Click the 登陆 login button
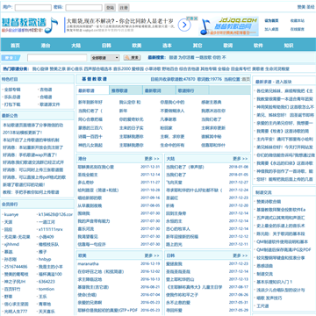 click(x=110, y=8)
